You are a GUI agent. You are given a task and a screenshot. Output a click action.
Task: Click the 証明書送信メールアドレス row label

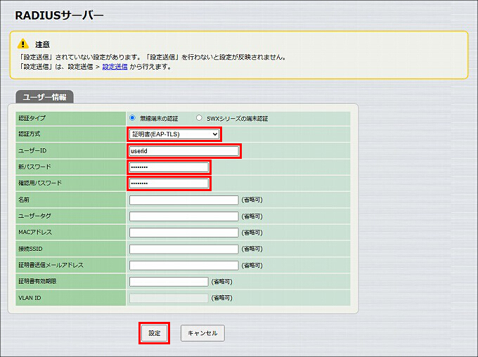51,265
